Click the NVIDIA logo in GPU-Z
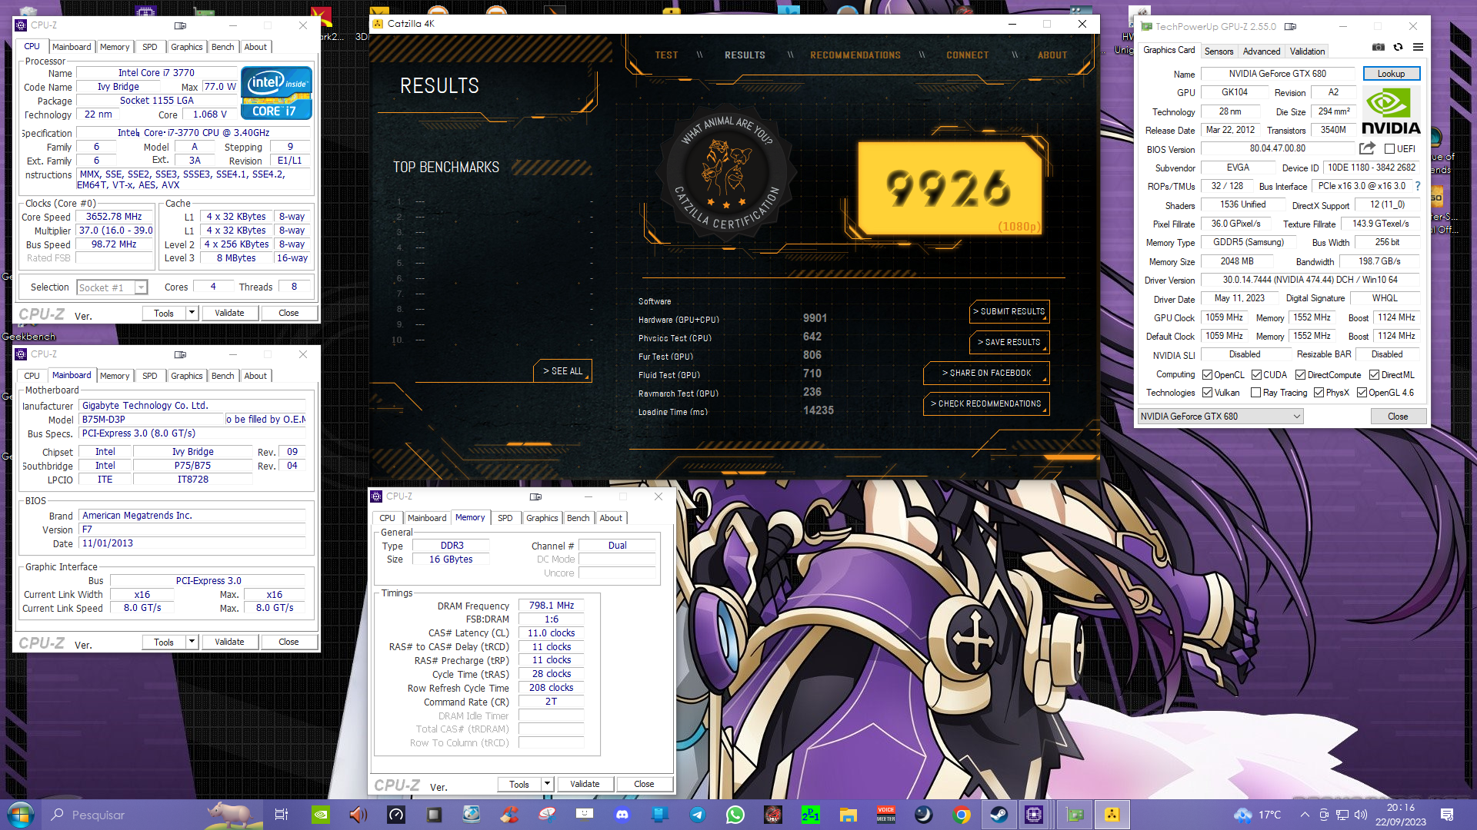Screen dimensions: 1477x830 [1391, 111]
